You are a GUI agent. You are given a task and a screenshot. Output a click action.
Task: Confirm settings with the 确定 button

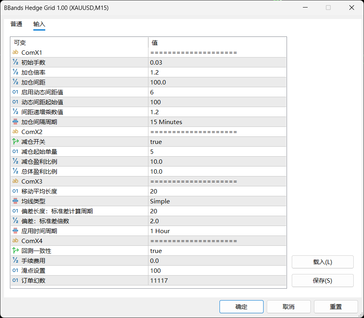point(241,307)
